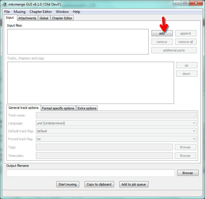Switch to the Global tab
This screenshot has height=199, width=205.
(44, 18)
